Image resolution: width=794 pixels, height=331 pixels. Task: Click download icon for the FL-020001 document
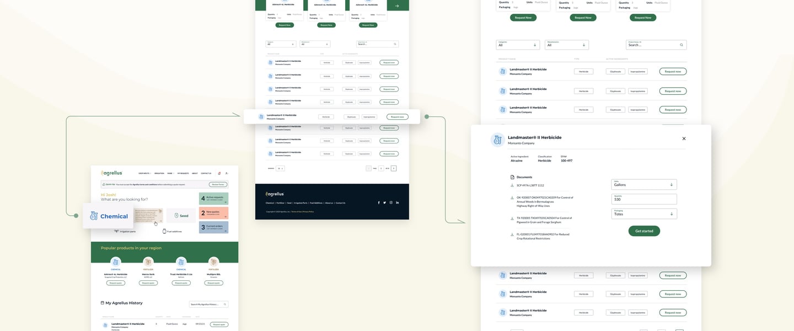point(512,234)
